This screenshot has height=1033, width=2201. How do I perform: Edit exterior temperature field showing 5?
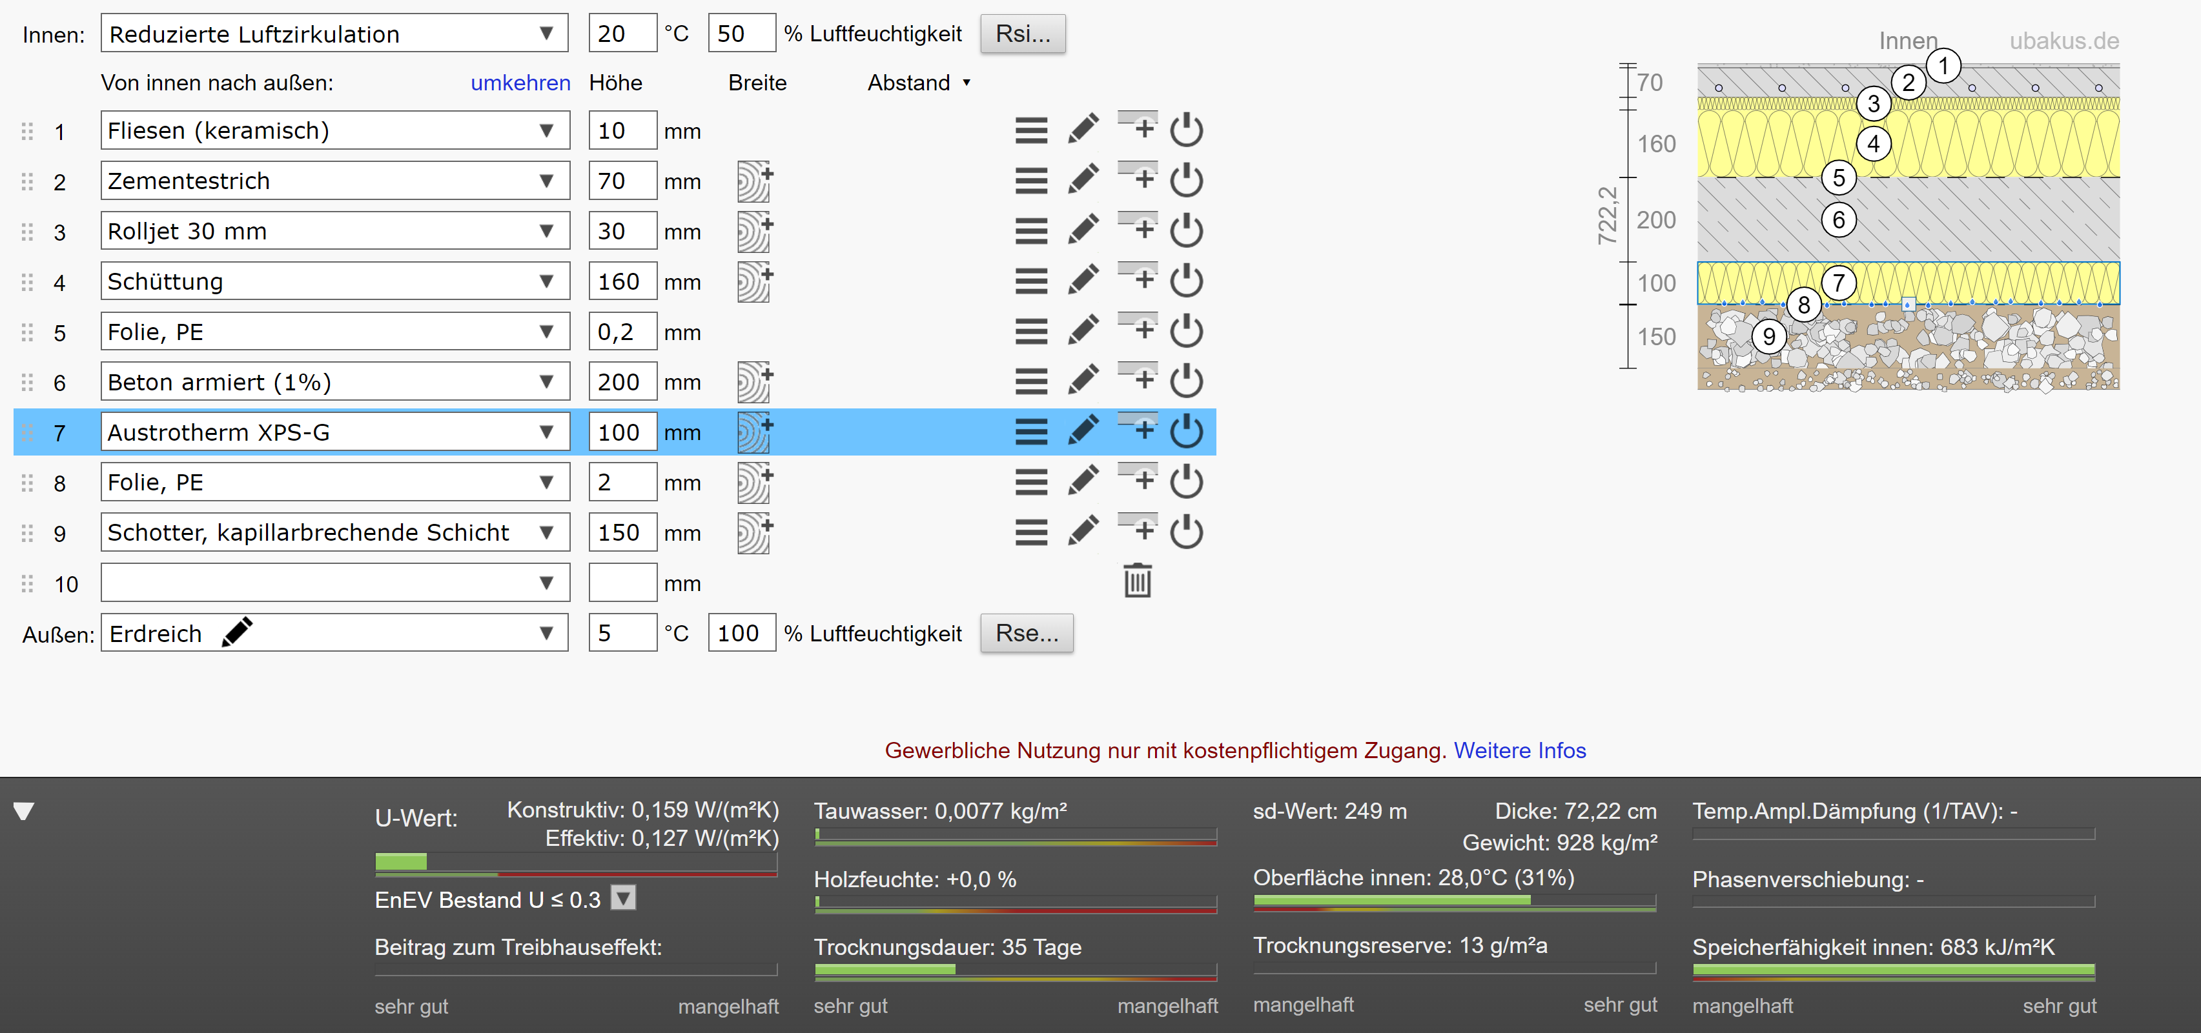click(x=622, y=634)
